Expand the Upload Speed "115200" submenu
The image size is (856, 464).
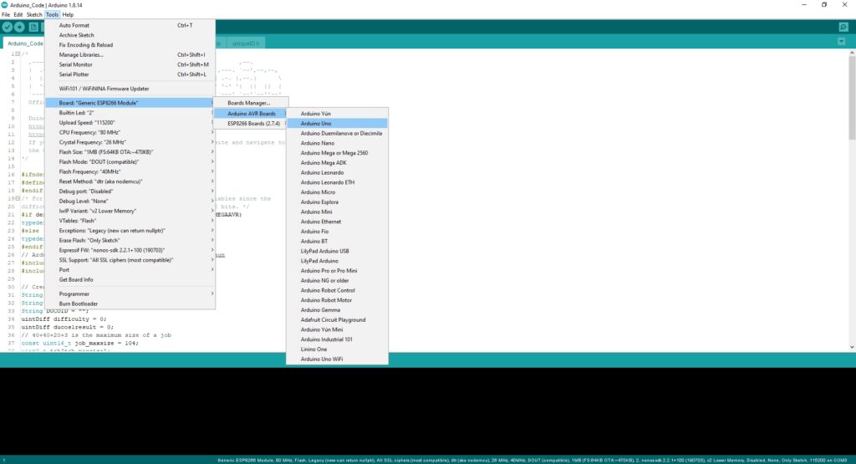[130, 122]
